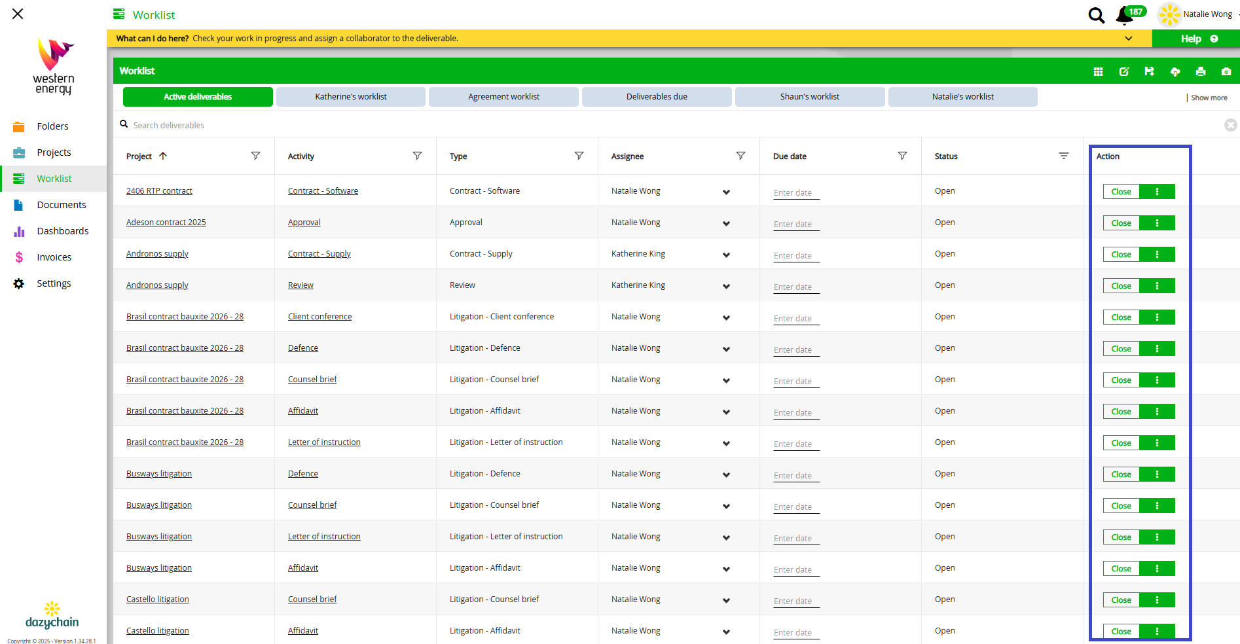This screenshot has height=644, width=1240.
Task: Close the sidebar with the X icon
Action: [18, 14]
